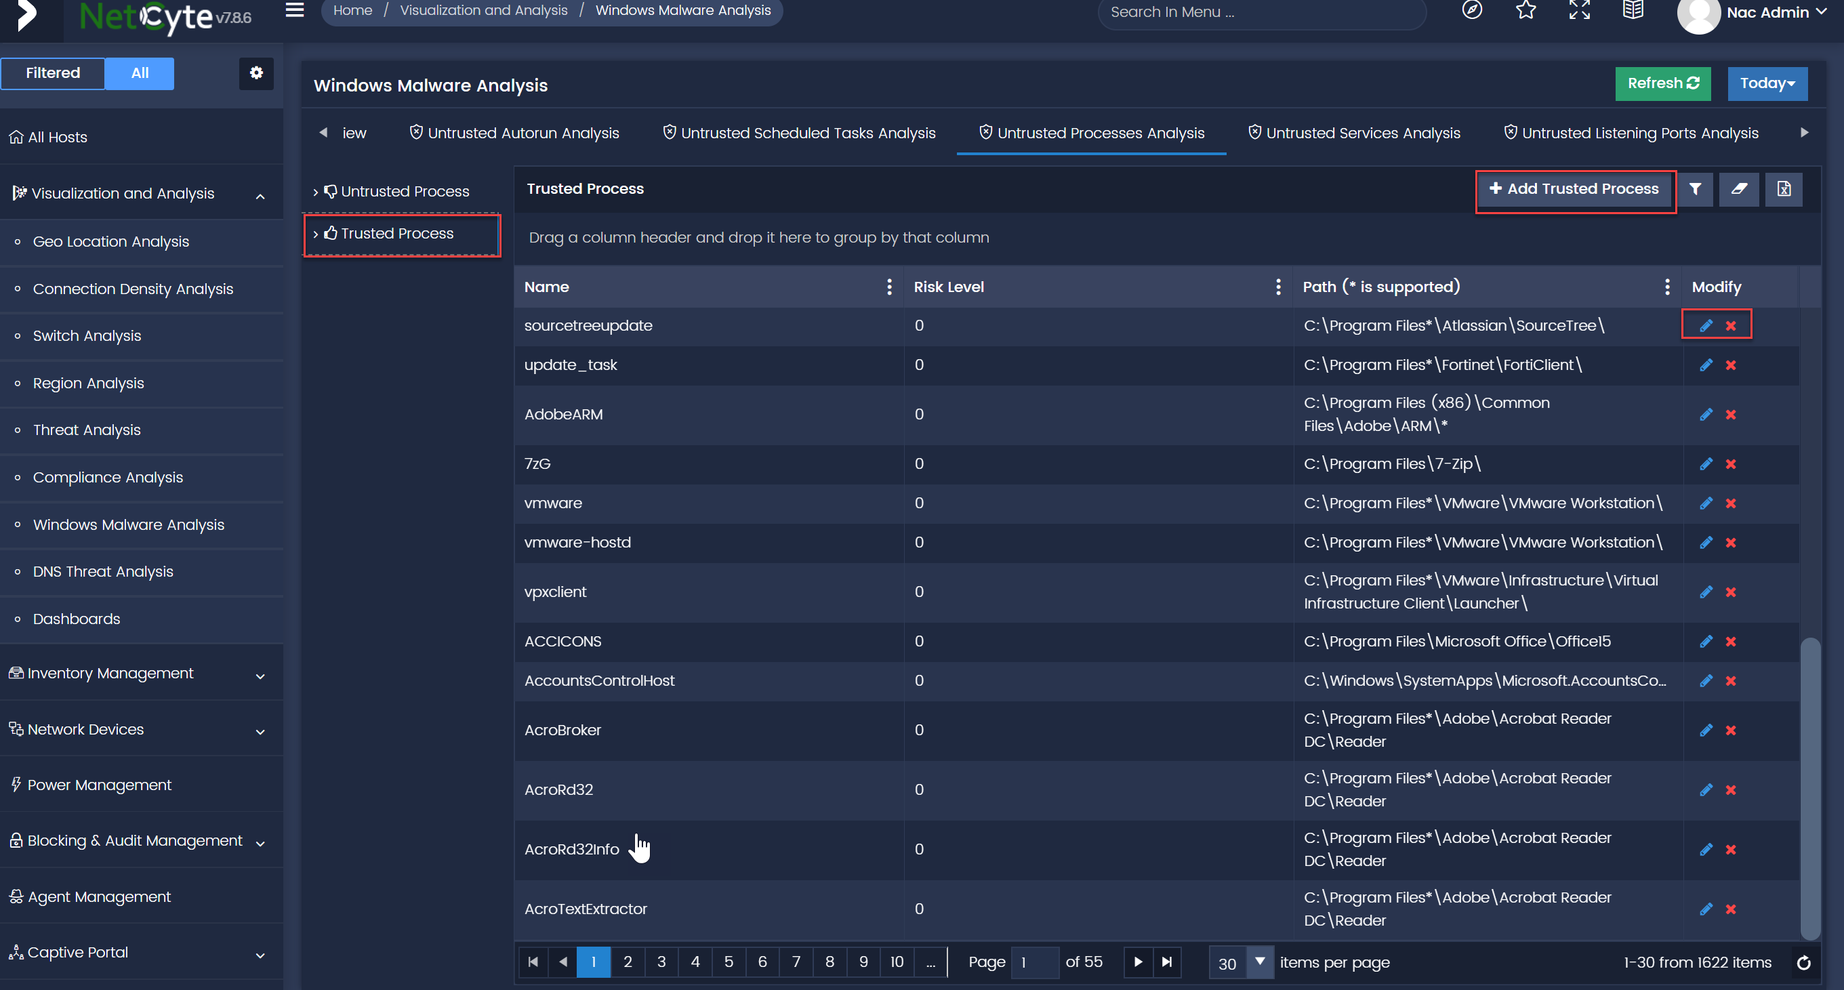Click the Search In Menu field
This screenshot has height=990, width=1844.
click(1261, 12)
